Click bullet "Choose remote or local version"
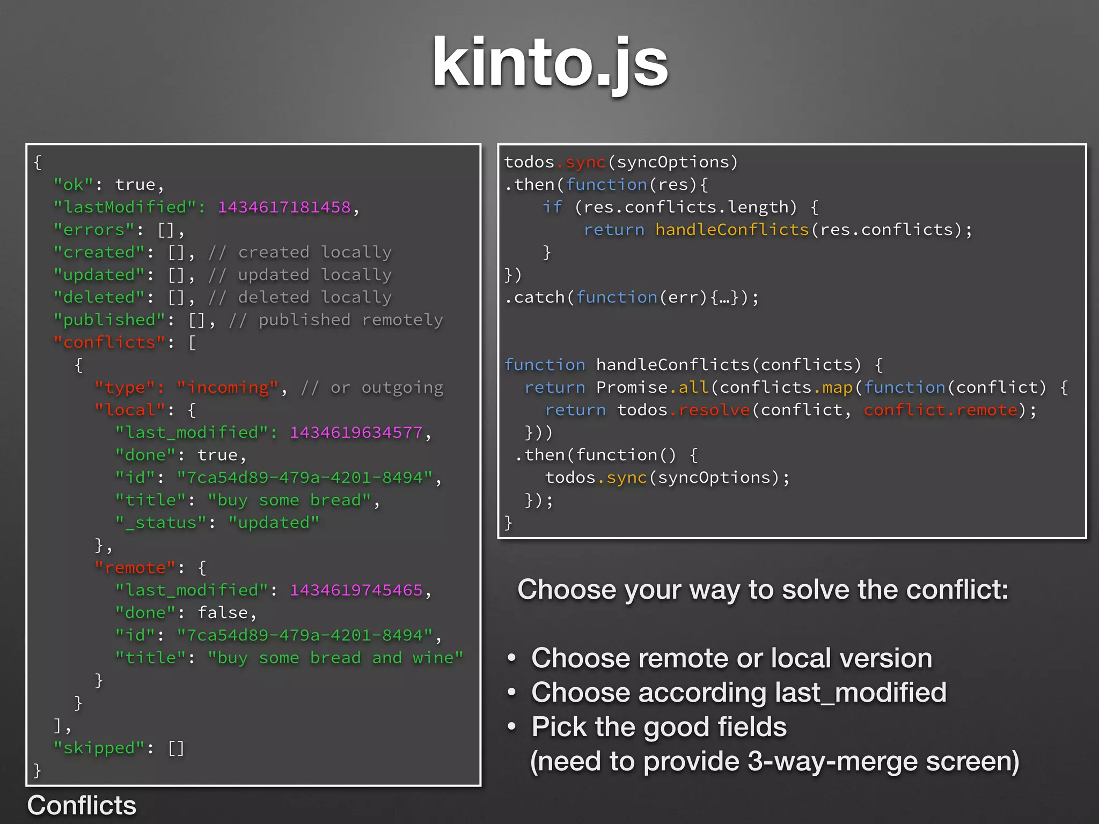This screenshot has width=1099, height=824. tap(731, 658)
